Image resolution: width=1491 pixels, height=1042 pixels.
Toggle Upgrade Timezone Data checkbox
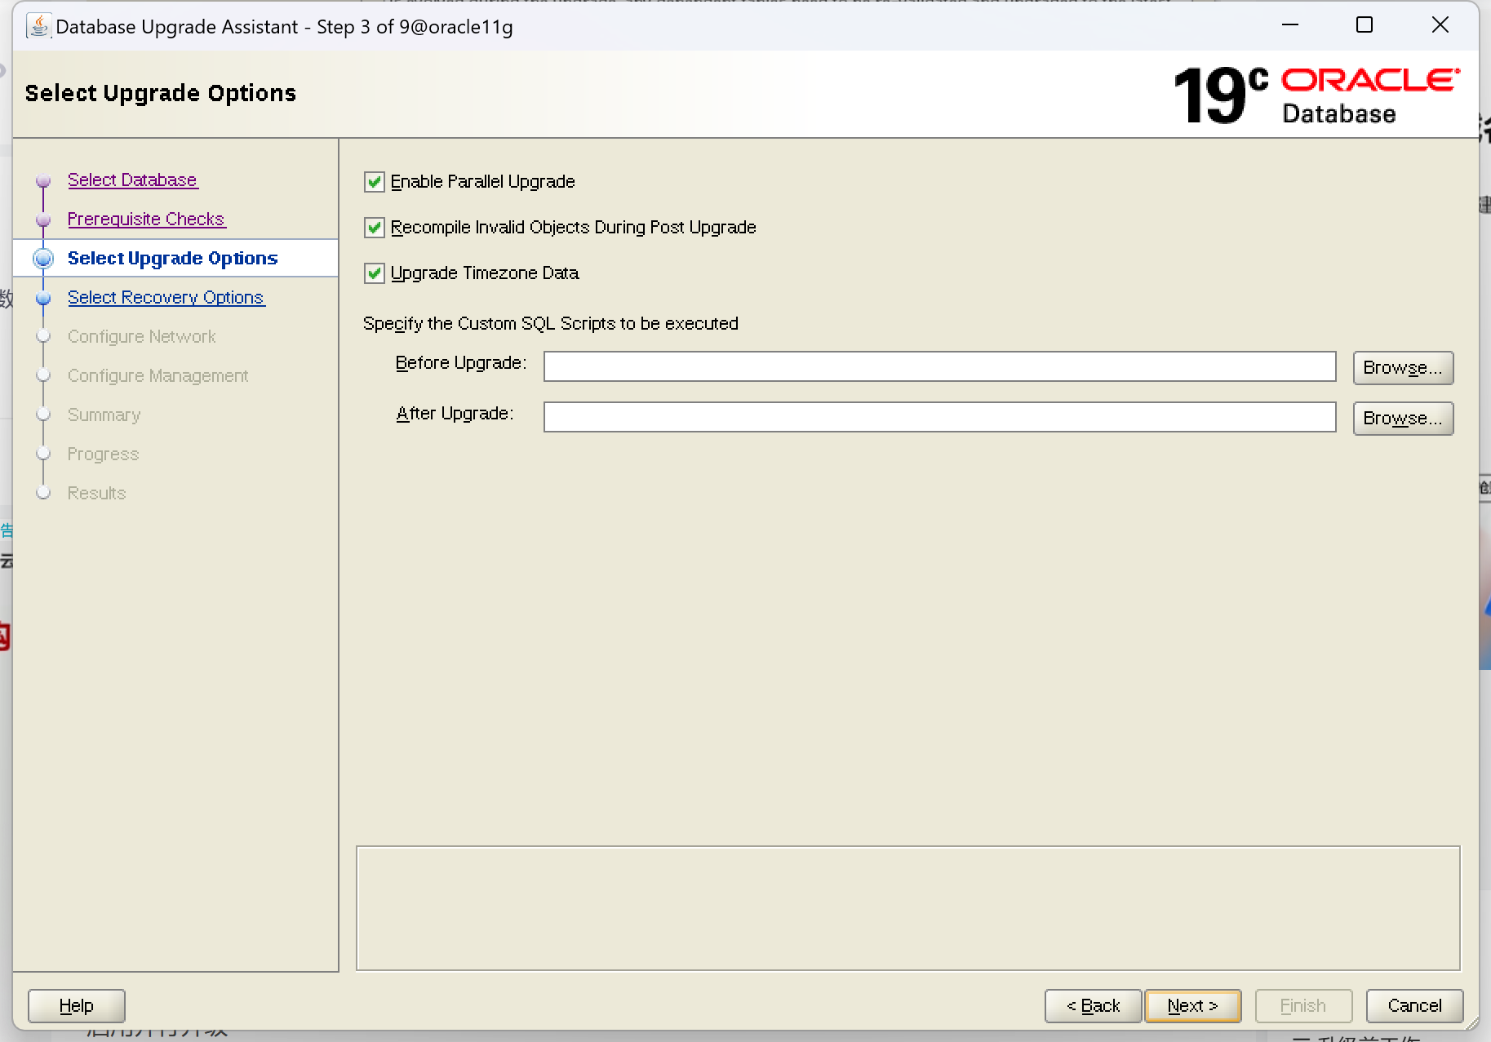pyautogui.click(x=375, y=273)
